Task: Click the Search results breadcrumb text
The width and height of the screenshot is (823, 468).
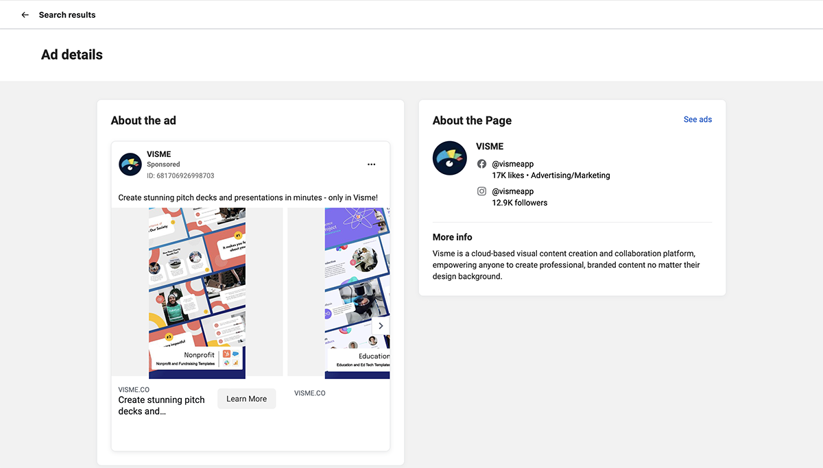Action: coord(67,15)
